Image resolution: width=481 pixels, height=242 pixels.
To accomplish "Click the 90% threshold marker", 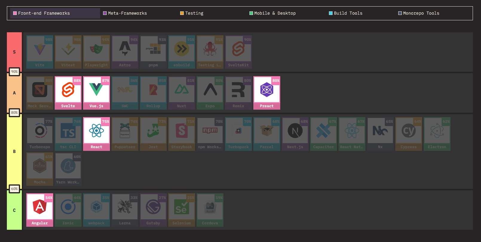I will 14,72.
